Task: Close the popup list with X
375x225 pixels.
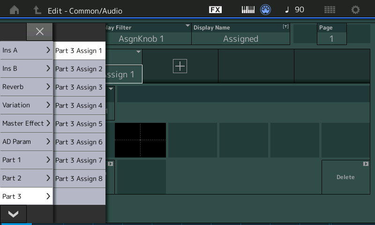Action: point(39,31)
